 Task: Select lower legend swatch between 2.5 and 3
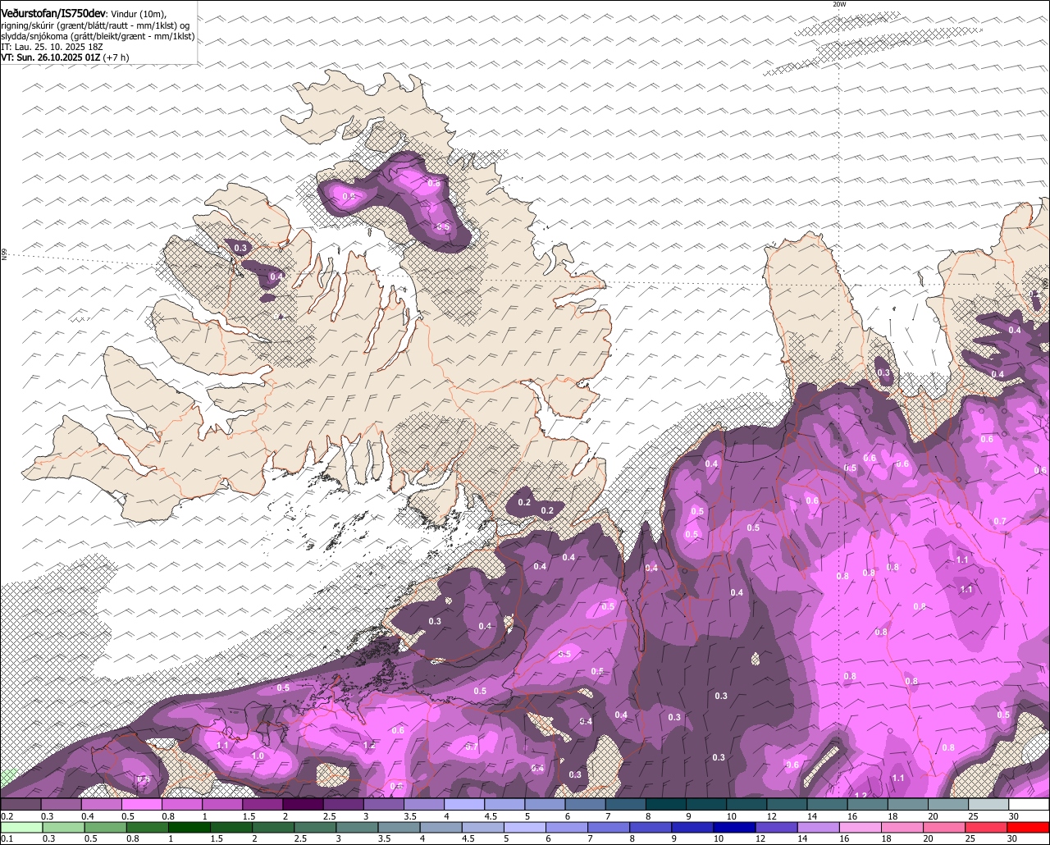316,828
